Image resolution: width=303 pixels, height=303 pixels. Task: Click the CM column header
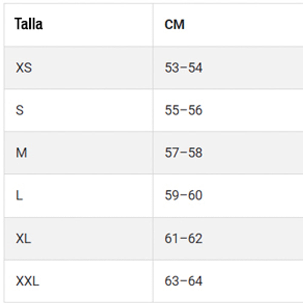175,25
